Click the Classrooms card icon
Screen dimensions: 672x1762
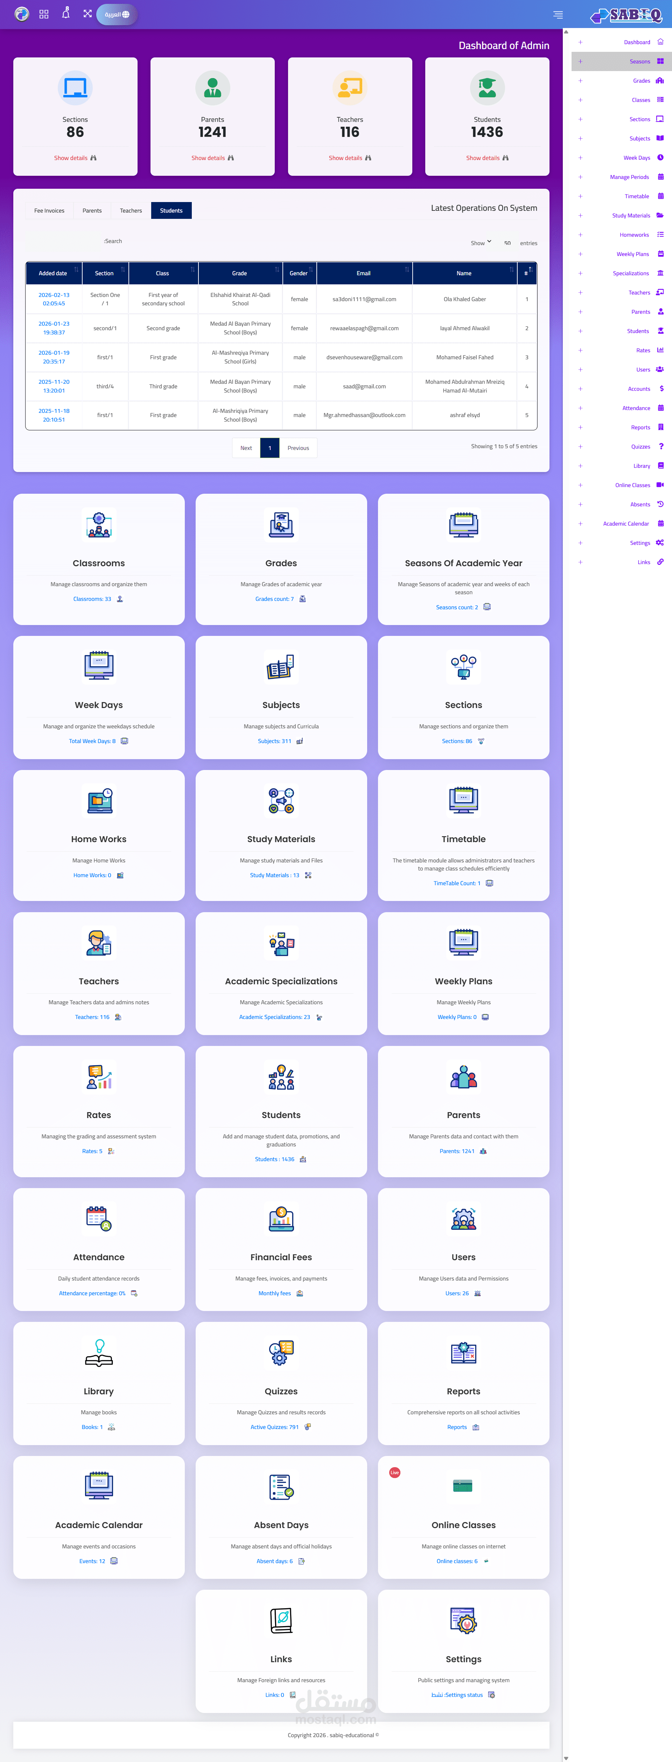[x=98, y=525]
